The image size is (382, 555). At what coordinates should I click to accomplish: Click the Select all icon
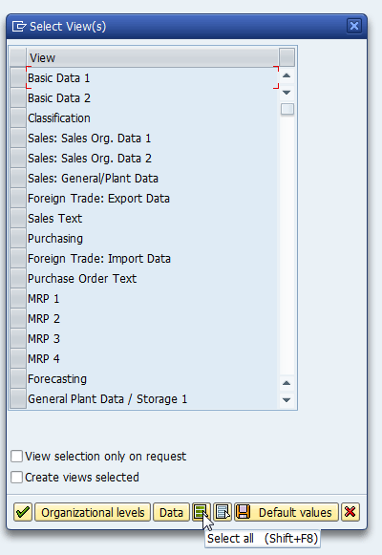click(x=201, y=512)
